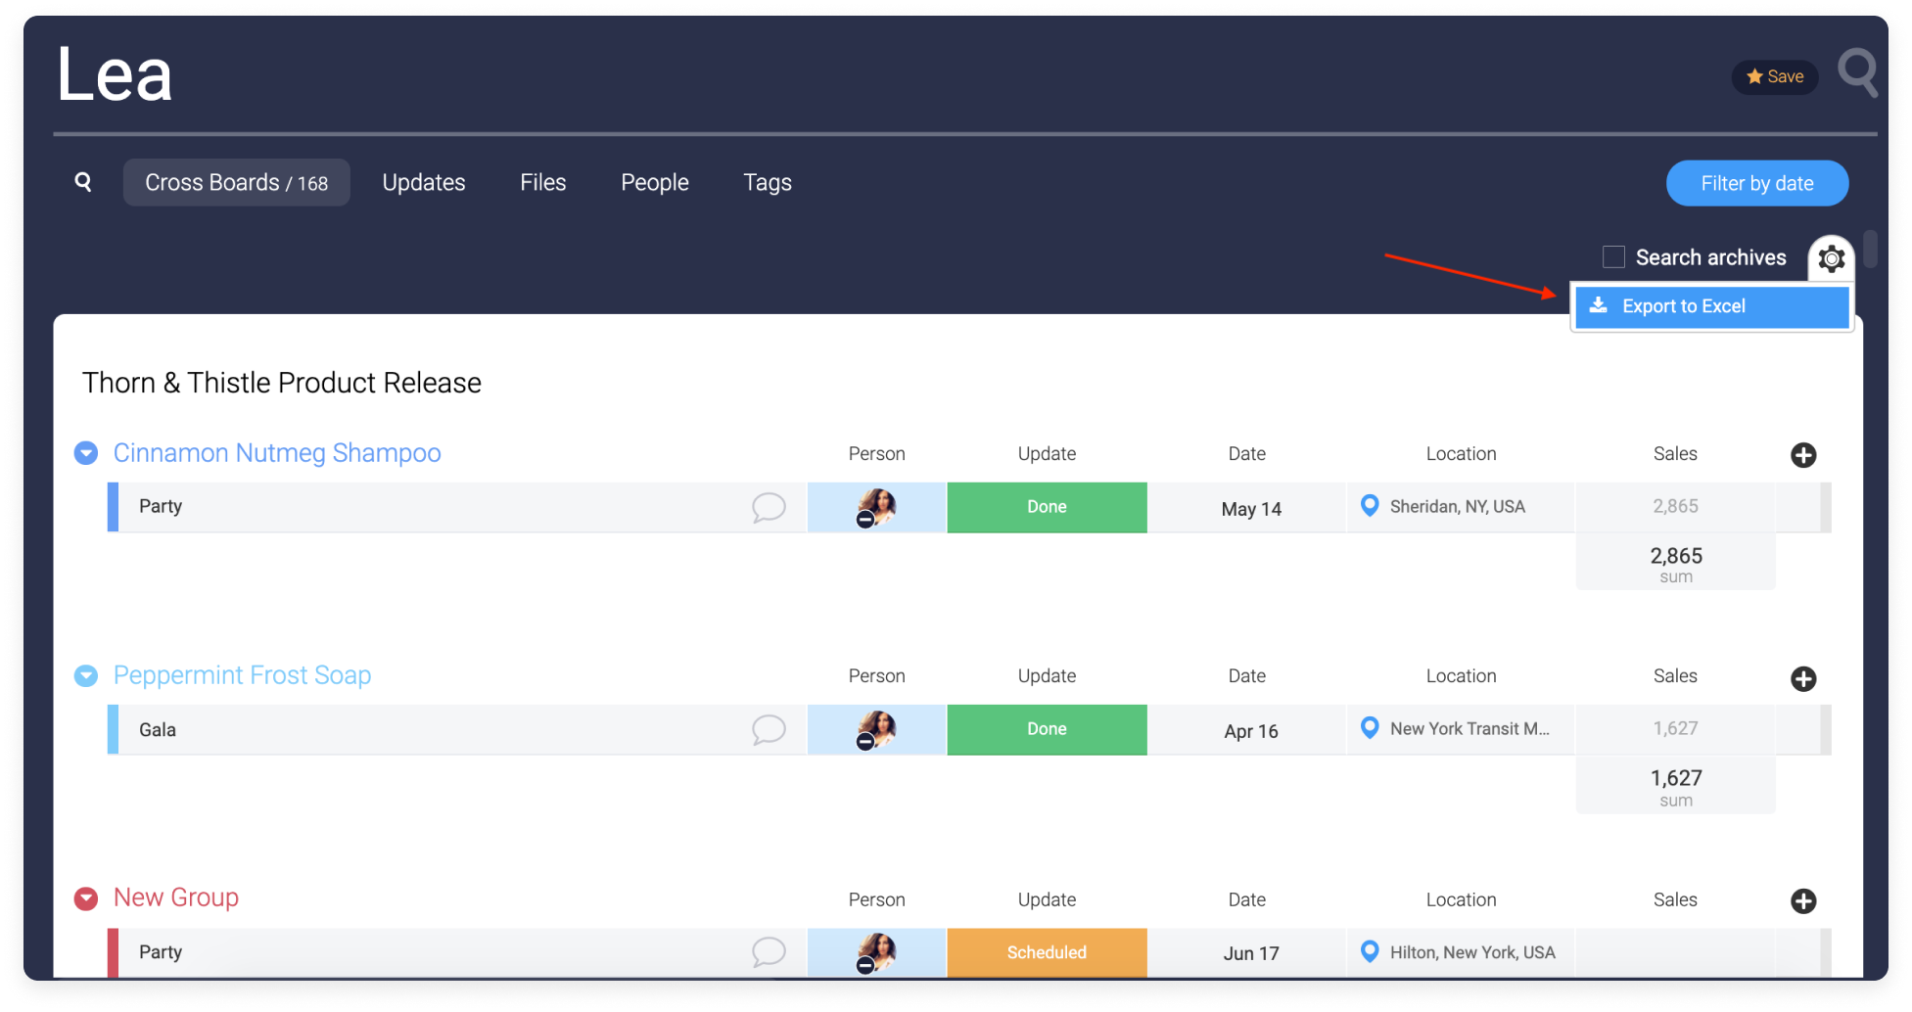1912x1012 pixels.
Task: Click the person avatar in the Jun 17 row
Action: coord(876,951)
